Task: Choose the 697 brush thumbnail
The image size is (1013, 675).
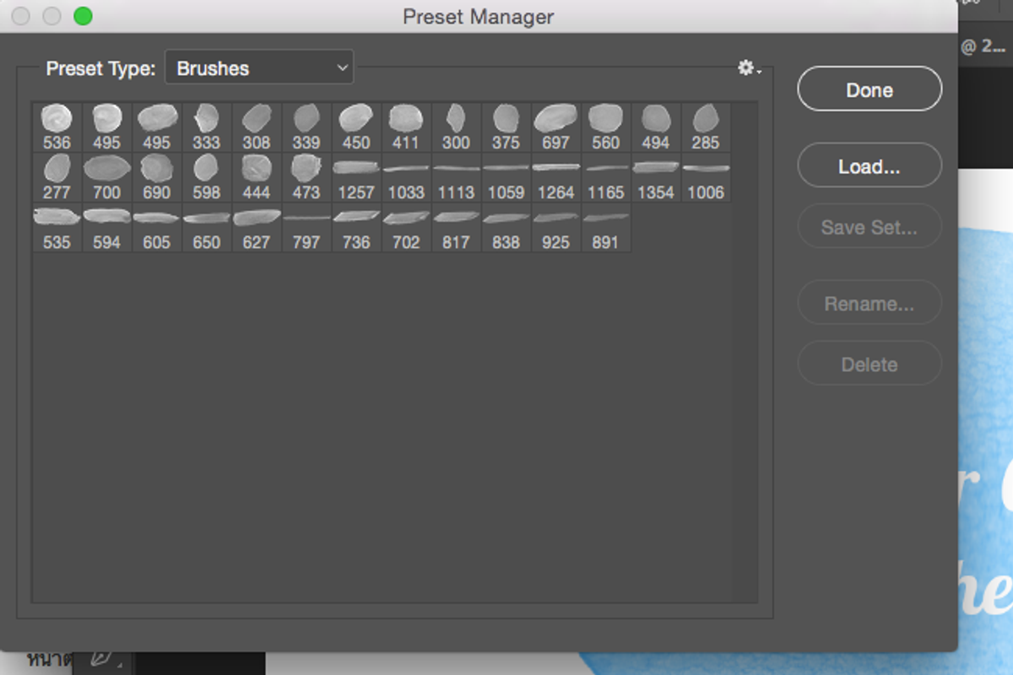Action: tap(555, 127)
